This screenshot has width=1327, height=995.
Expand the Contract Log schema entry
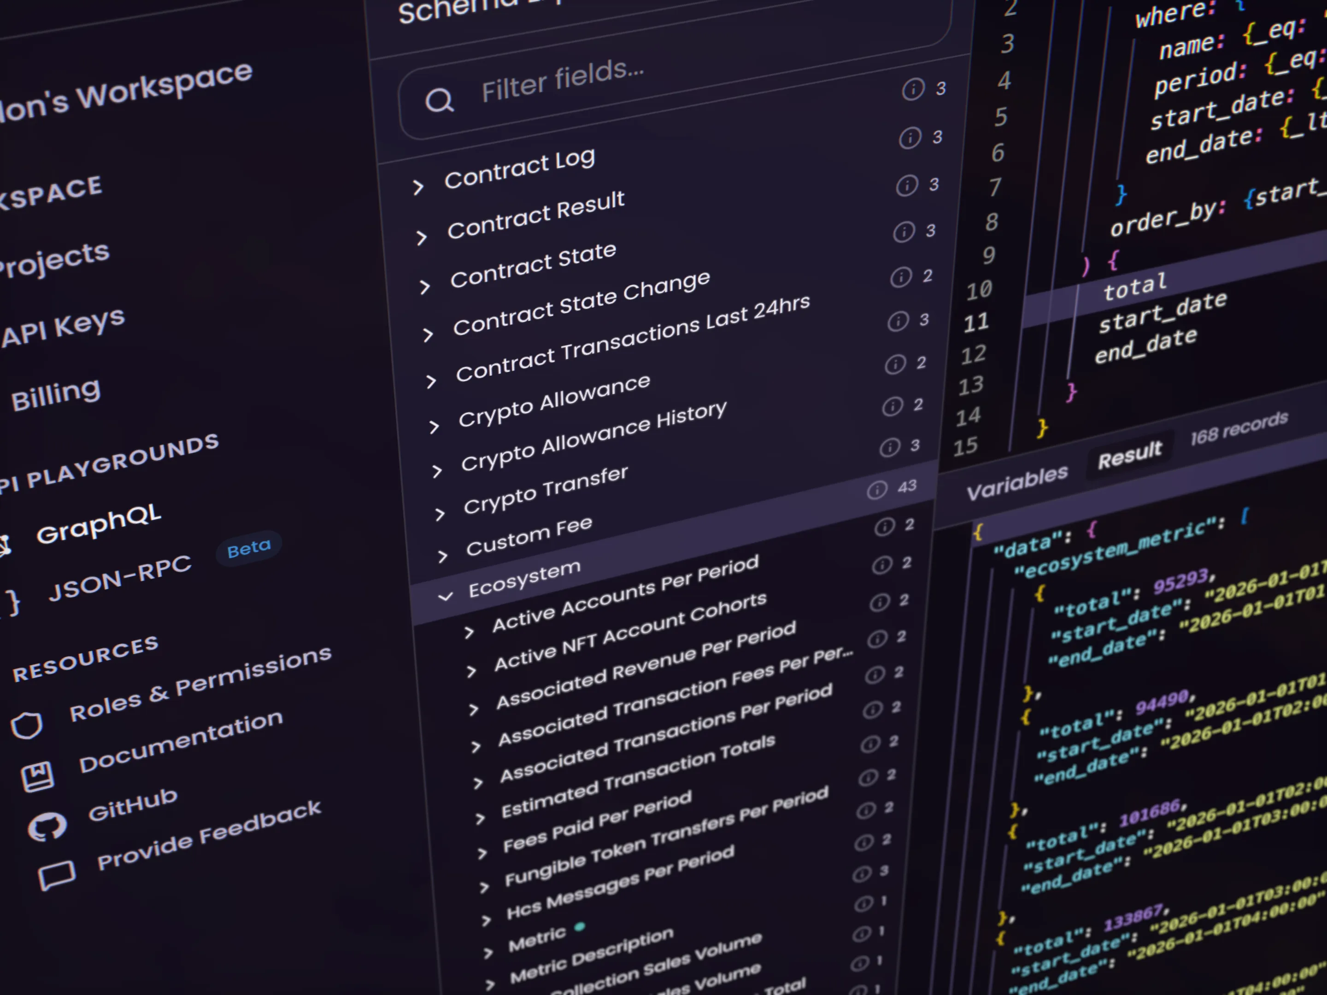(419, 186)
